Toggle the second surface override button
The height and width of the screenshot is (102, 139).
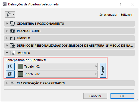pyautogui.click(x=10, y=74)
